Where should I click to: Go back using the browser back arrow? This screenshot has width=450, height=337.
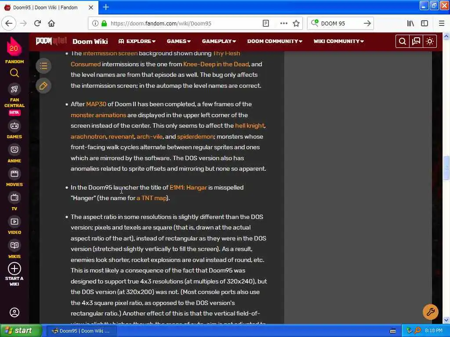(9, 23)
